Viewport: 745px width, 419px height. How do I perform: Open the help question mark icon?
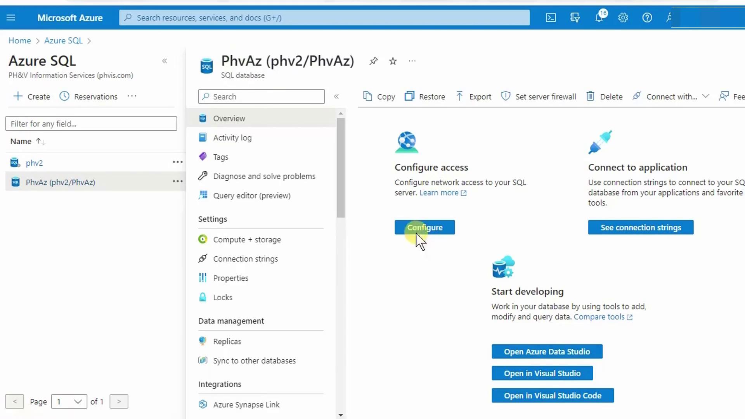tap(647, 17)
